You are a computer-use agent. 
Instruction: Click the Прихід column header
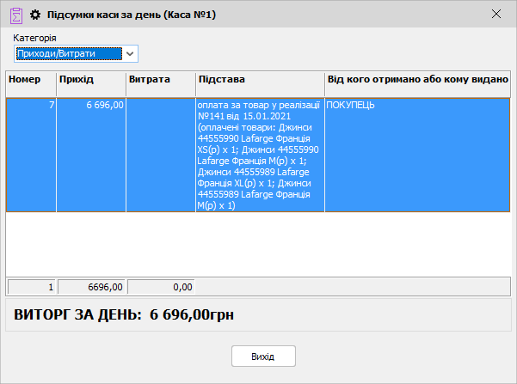[x=90, y=79]
